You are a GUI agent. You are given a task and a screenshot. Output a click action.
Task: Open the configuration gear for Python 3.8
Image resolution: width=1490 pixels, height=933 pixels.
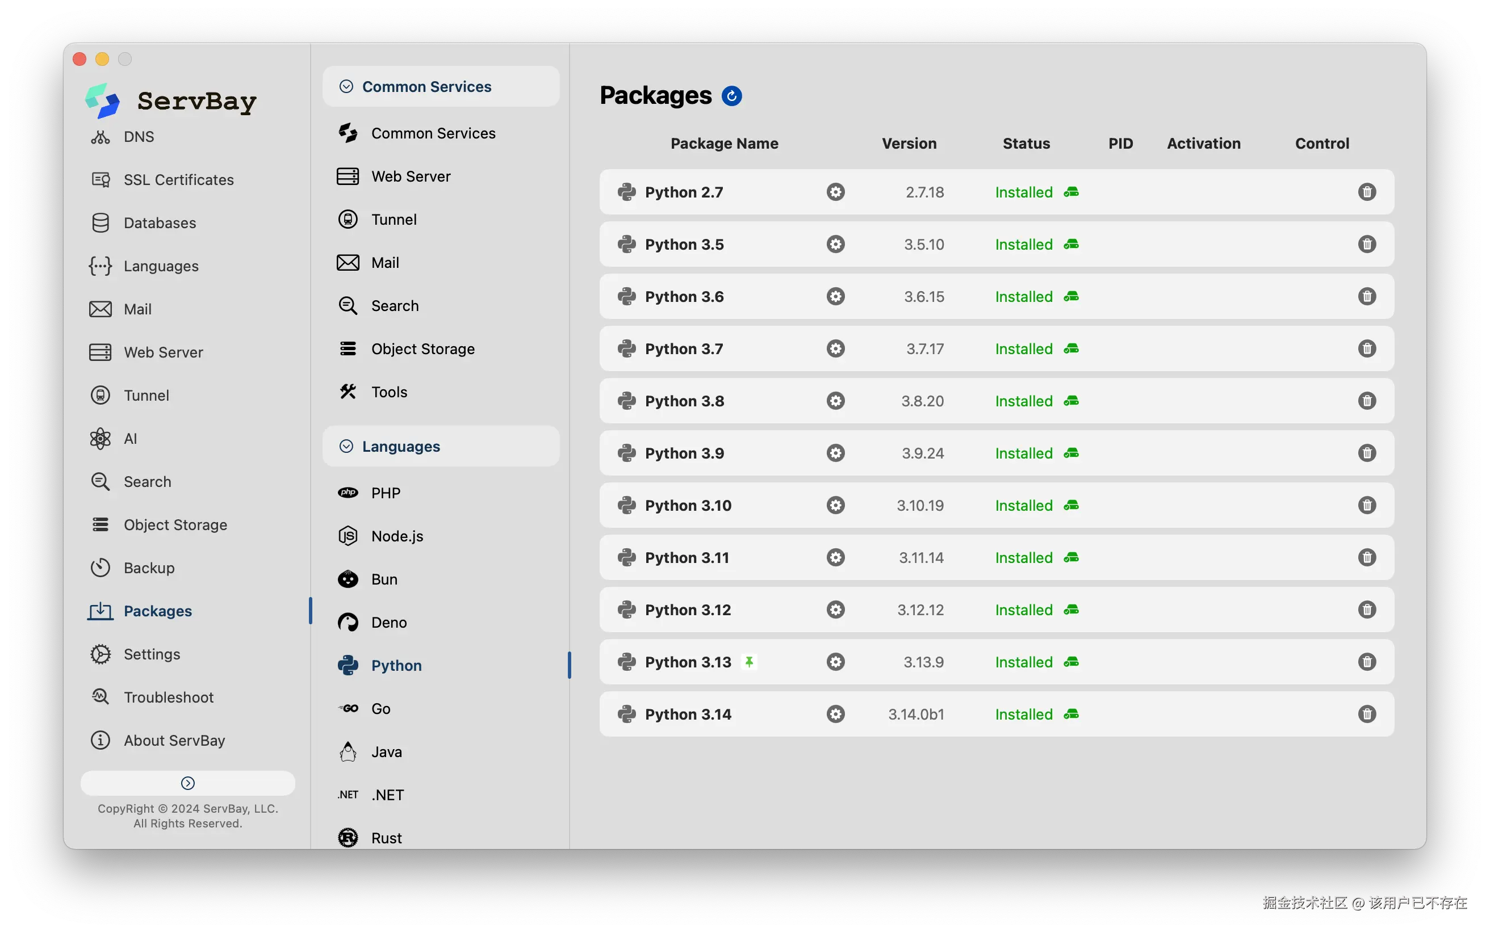pyautogui.click(x=835, y=401)
